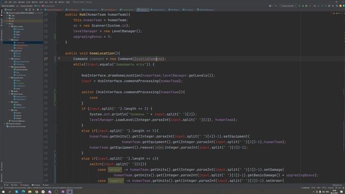Click the file encoding indicator in the status bar
The height and width of the screenshot is (194, 345).
[x=324, y=188]
